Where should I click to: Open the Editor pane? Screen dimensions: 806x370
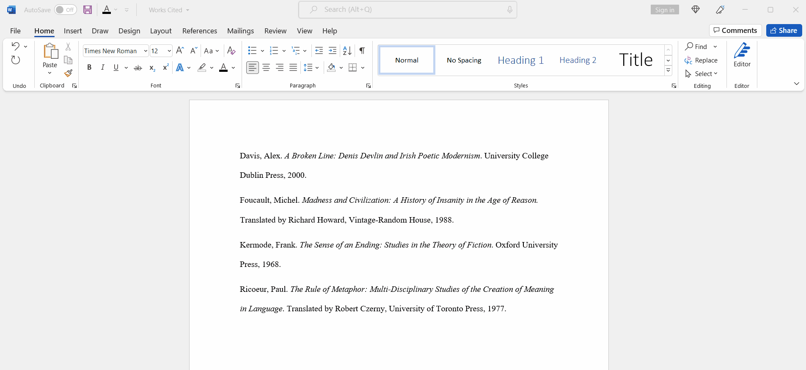pyautogui.click(x=742, y=55)
